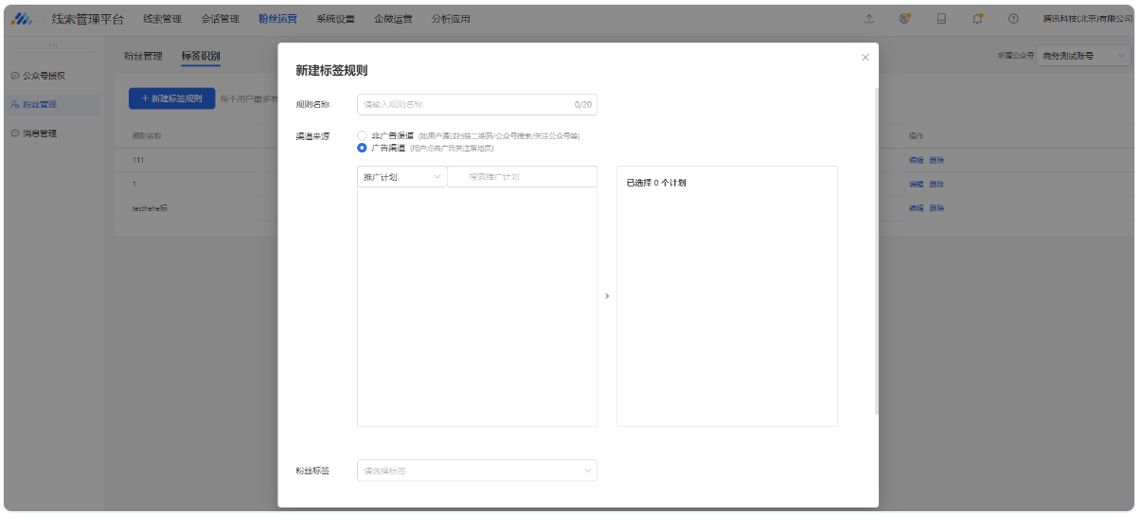This screenshot has width=1141, height=516.
Task: Select the 广告渠道 radio button
Action: [362, 148]
